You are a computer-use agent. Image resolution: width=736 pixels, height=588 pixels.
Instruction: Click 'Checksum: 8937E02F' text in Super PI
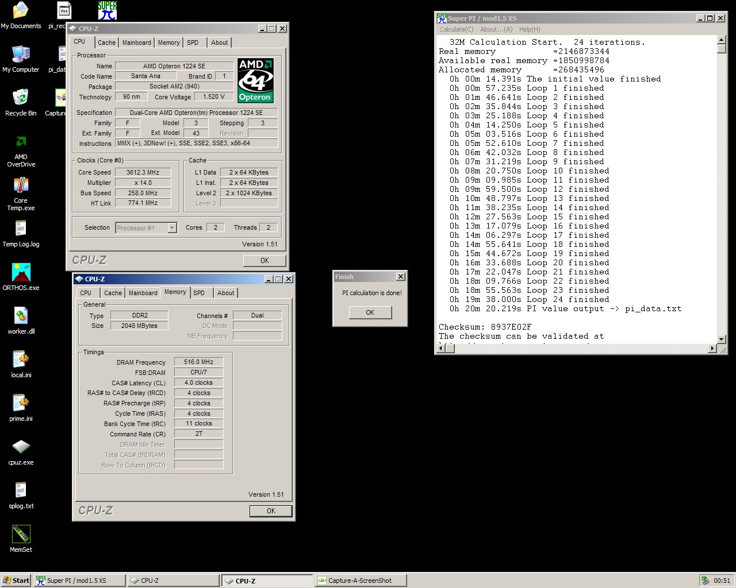coord(485,327)
